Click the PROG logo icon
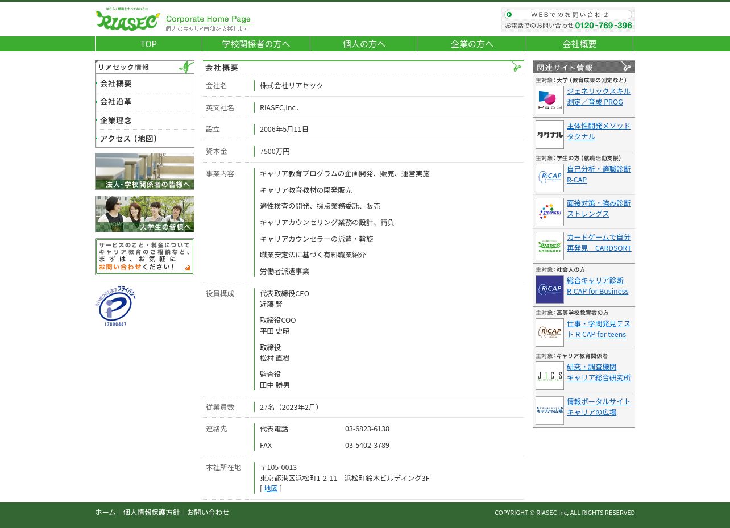This screenshot has height=528, width=730. (x=550, y=100)
